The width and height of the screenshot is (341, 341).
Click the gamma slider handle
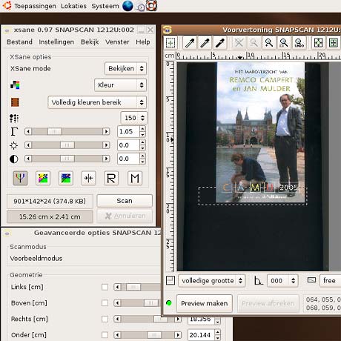point(55,131)
